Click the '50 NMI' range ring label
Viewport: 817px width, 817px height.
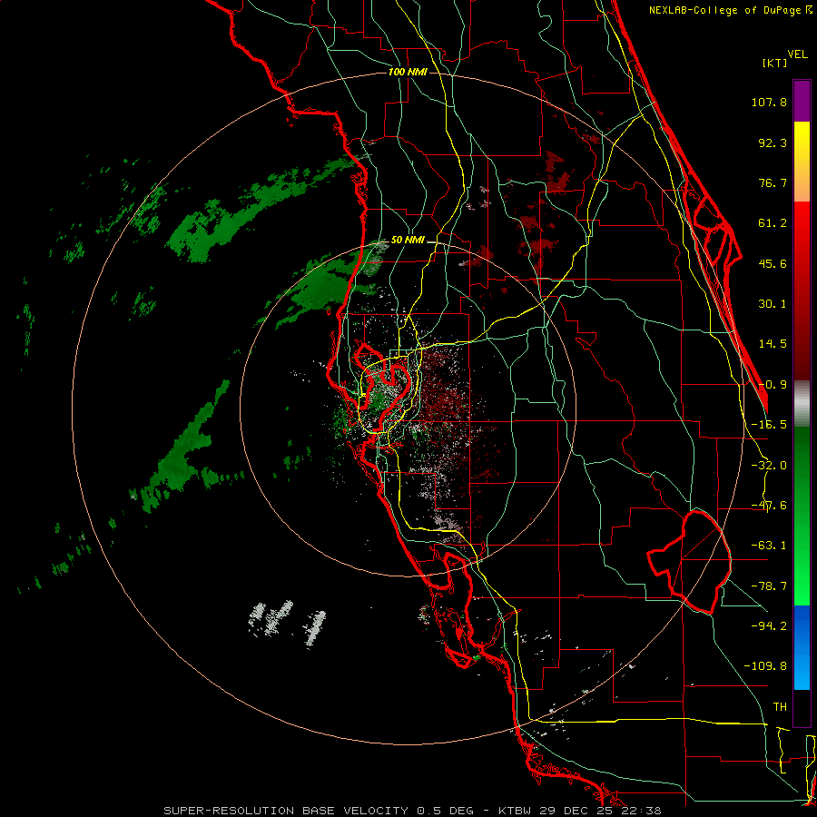[x=408, y=241]
